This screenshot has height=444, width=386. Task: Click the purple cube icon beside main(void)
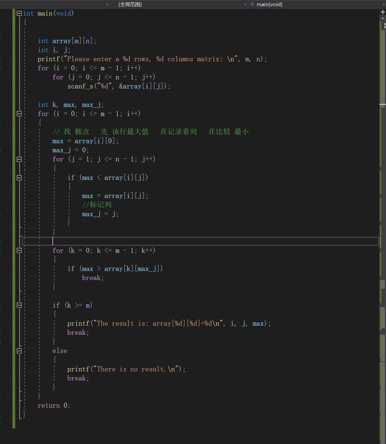pyautogui.click(x=252, y=4)
